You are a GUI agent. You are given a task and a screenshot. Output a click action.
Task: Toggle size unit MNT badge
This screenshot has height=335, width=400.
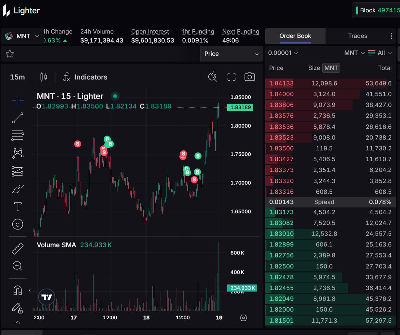(x=331, y=68)
